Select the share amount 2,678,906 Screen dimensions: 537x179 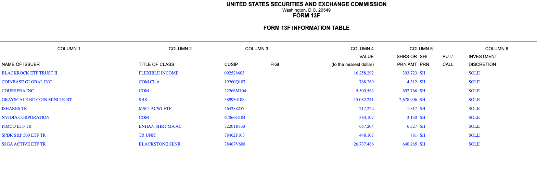[x=408, y=100]
